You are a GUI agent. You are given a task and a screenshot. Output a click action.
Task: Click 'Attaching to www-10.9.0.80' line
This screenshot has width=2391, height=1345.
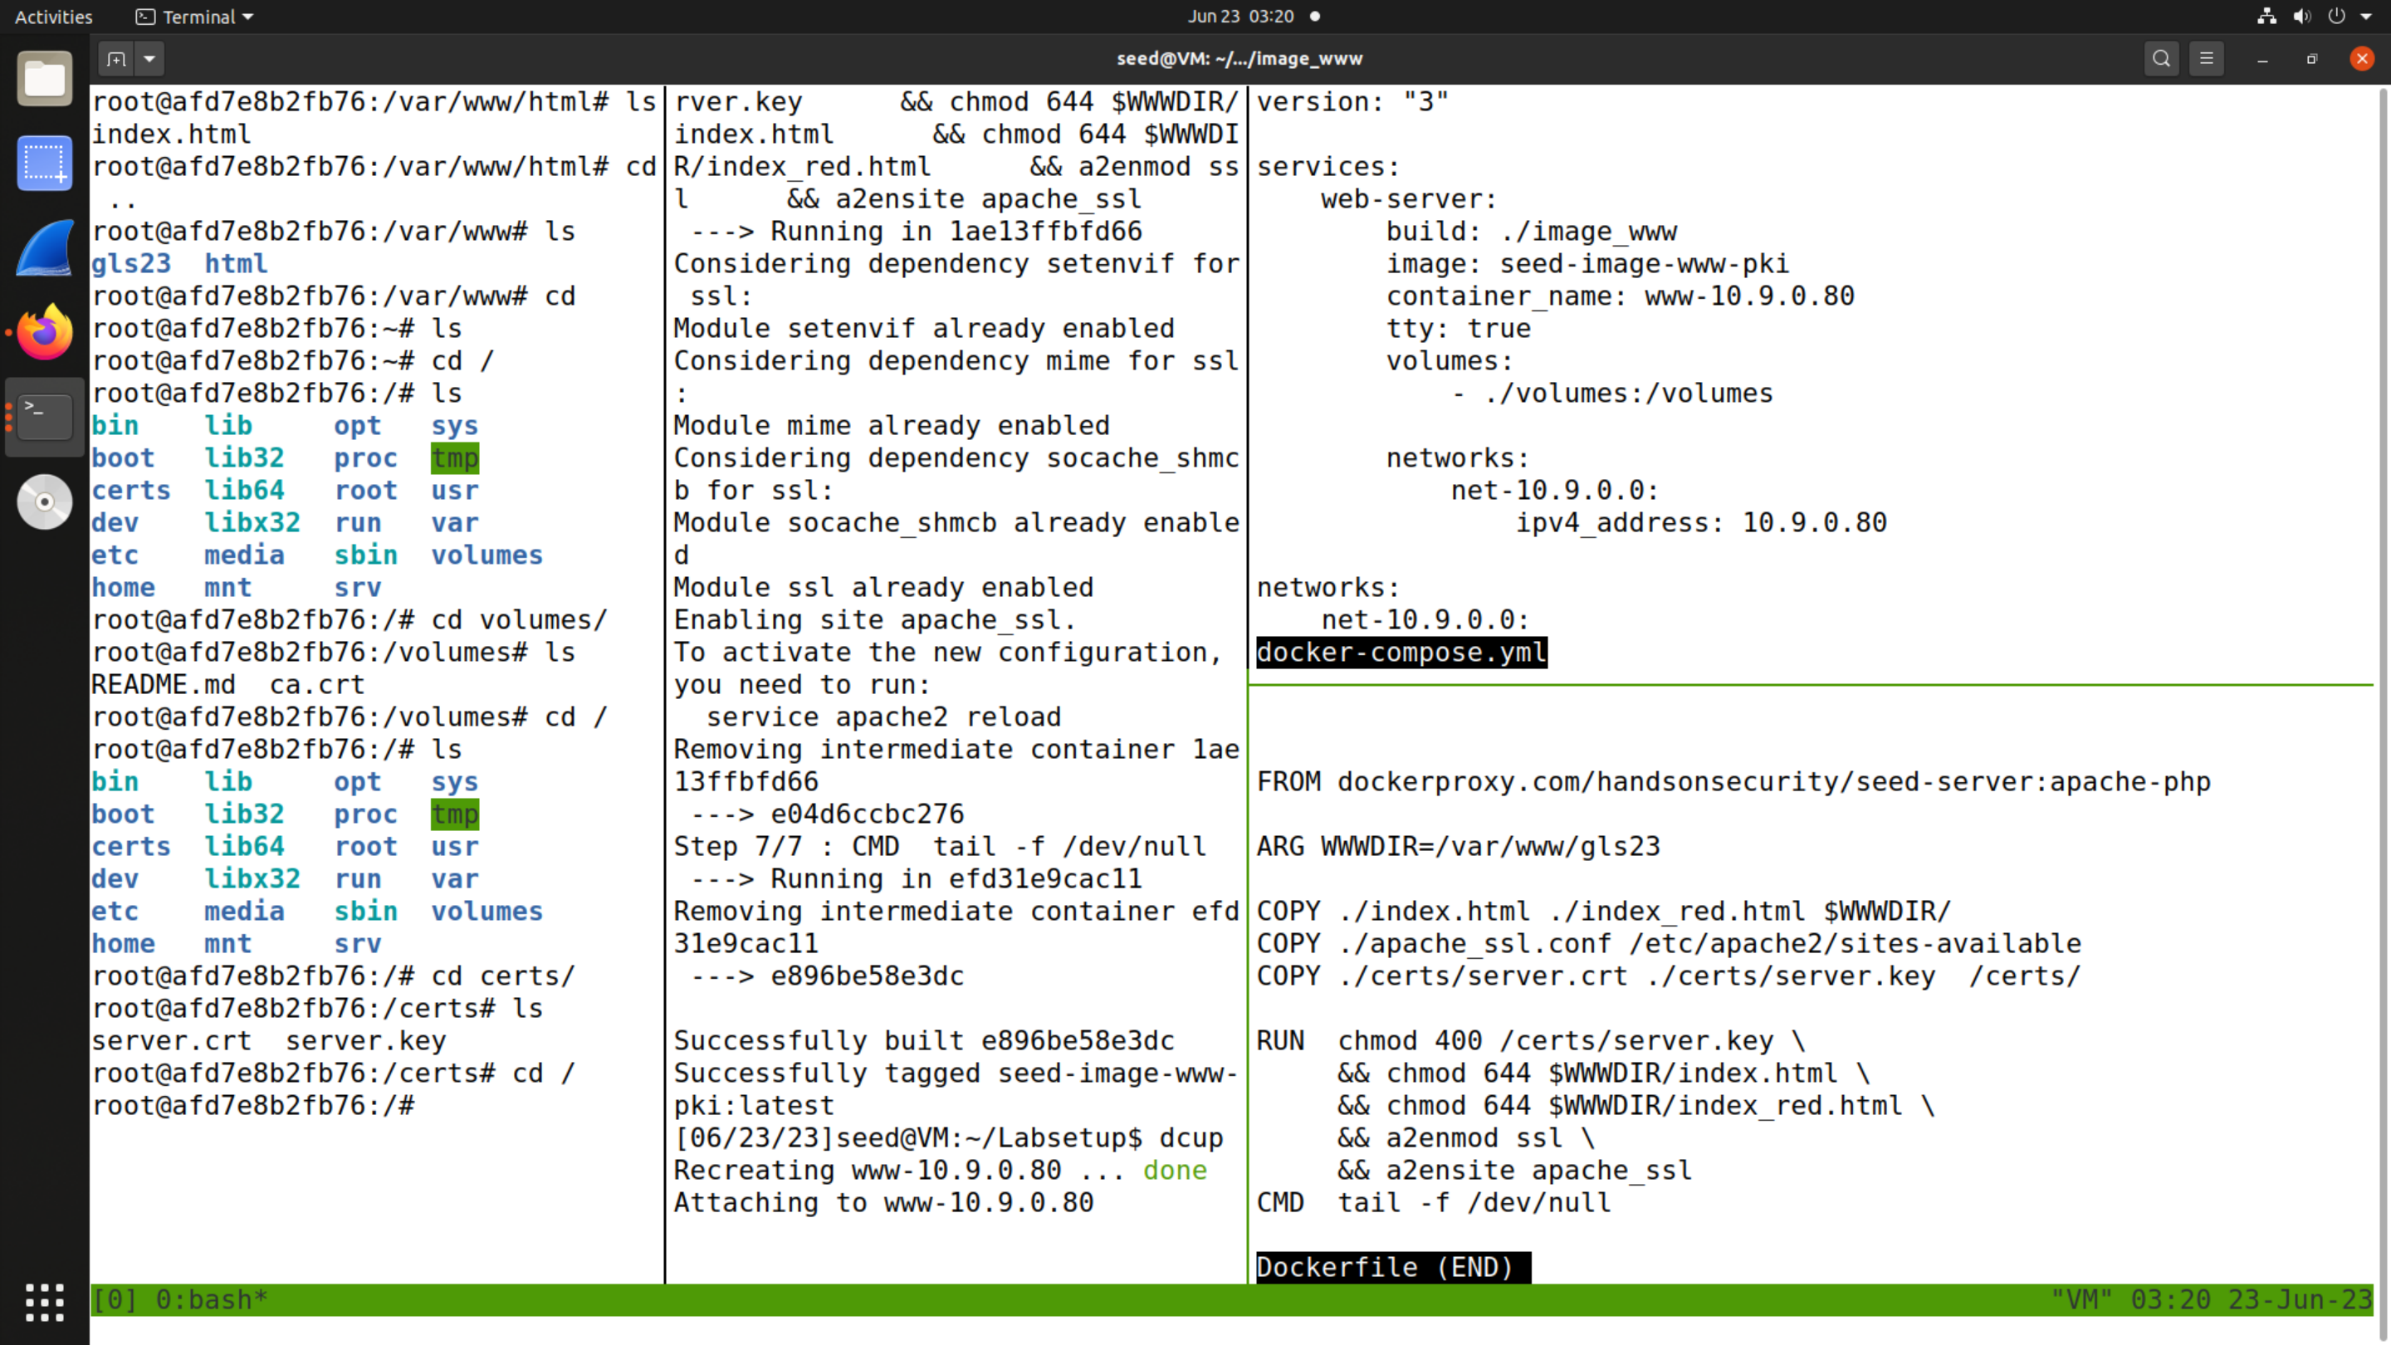[883, 1202]
